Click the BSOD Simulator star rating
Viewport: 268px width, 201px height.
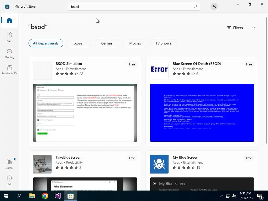[x=67, y=74]
